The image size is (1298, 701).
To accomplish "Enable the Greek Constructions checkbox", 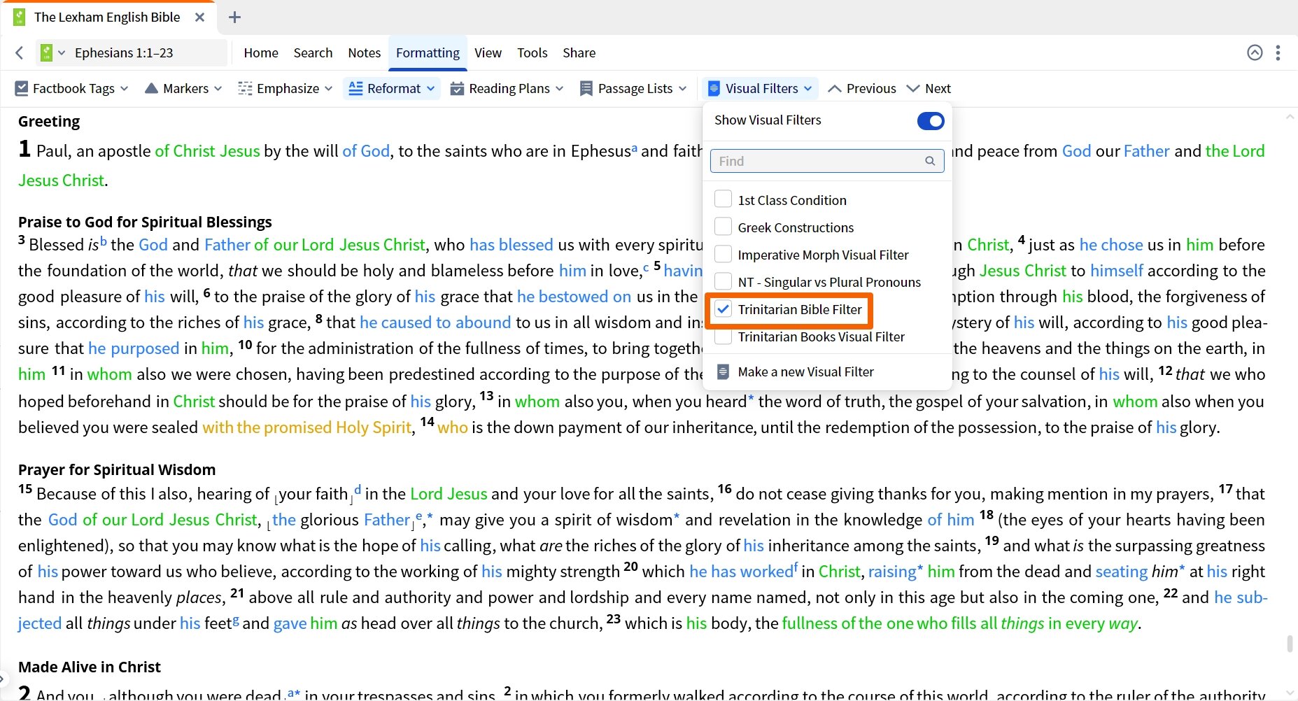I will coord(723,227).
